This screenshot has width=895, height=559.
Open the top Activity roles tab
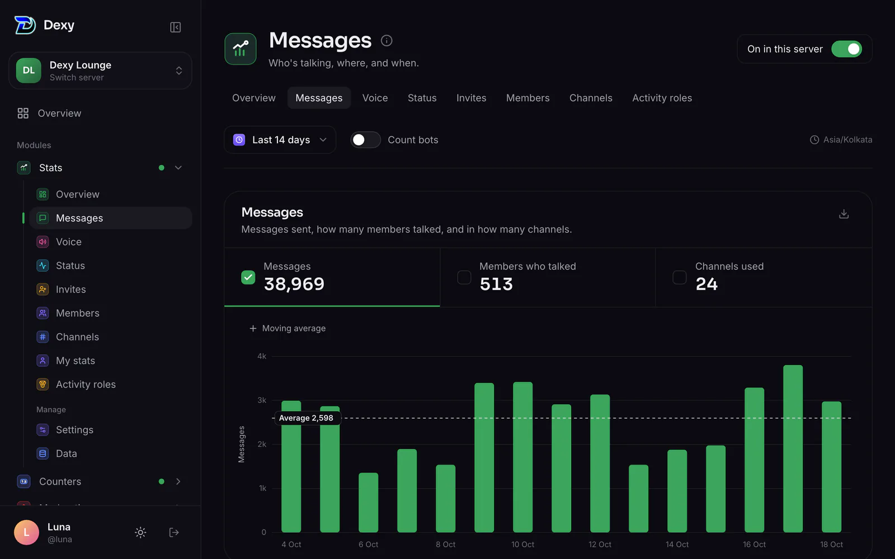tap(662, 98)
